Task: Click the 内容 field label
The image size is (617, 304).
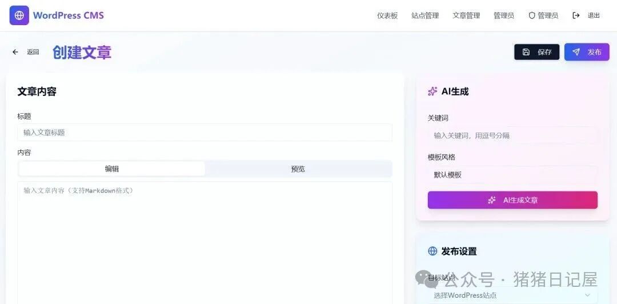Action: 24,153
